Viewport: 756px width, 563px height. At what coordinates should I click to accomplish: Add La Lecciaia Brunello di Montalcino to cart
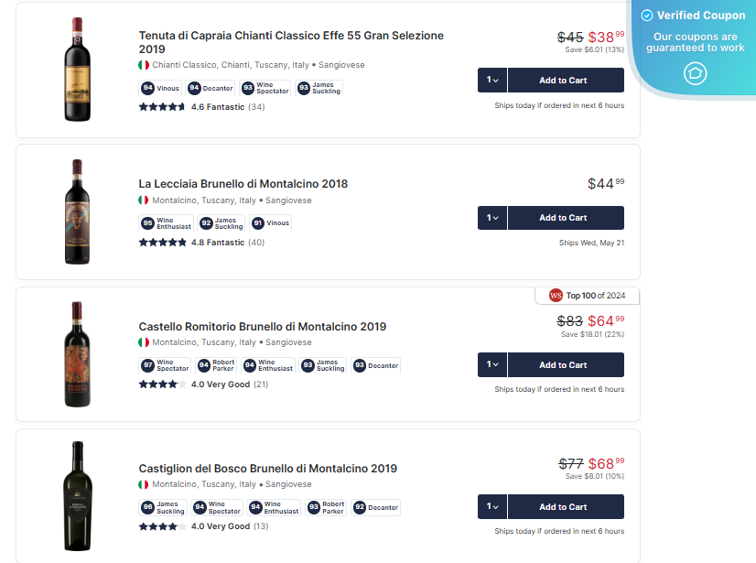(x=565, y=218)
